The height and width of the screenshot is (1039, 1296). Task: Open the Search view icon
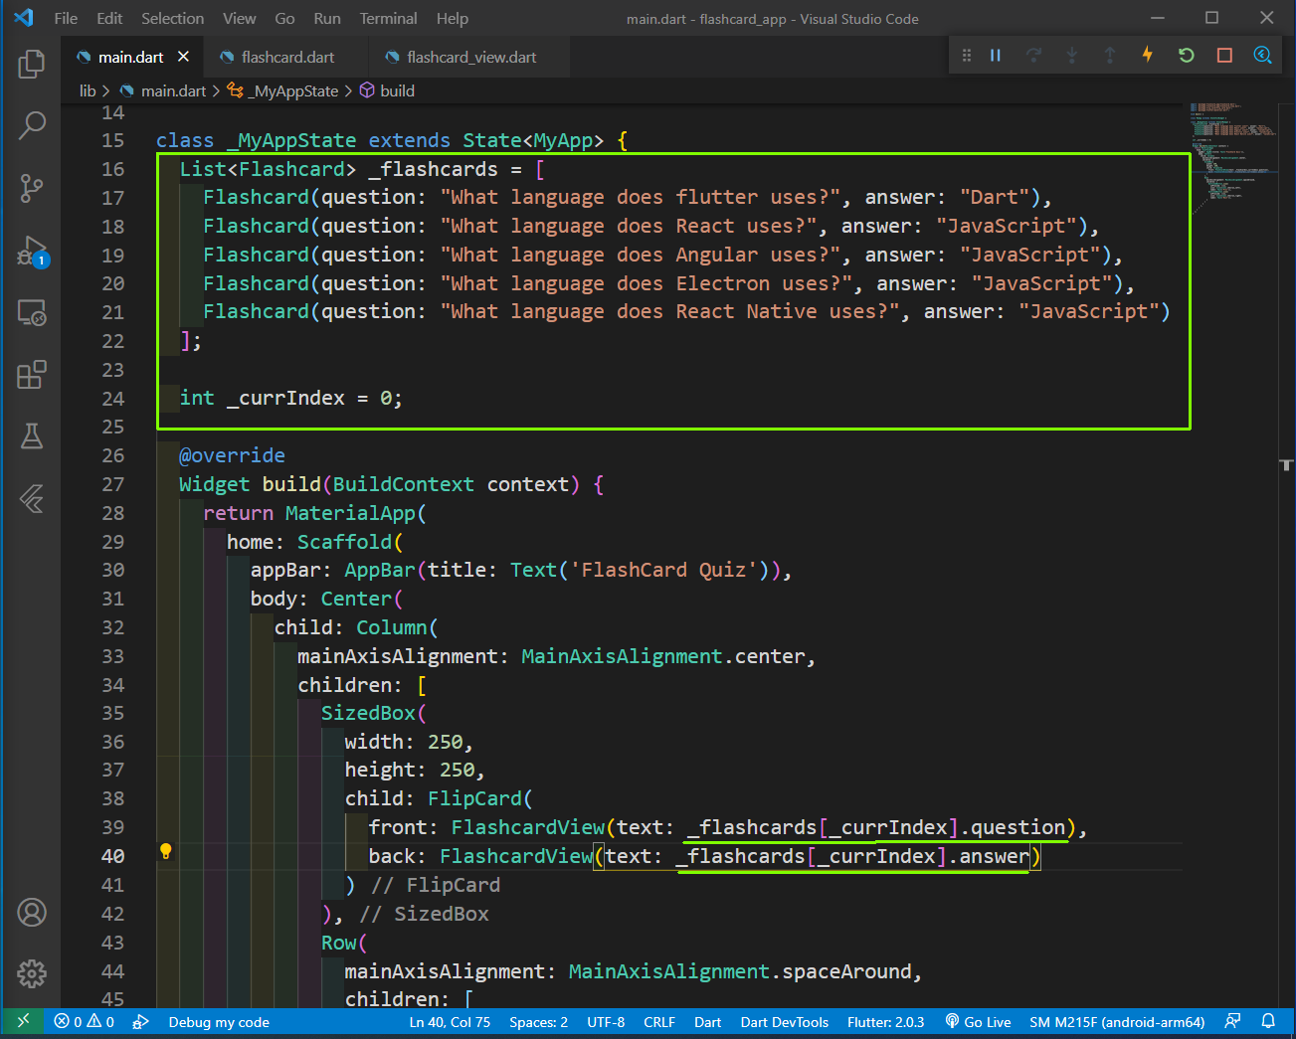[32, 125]
